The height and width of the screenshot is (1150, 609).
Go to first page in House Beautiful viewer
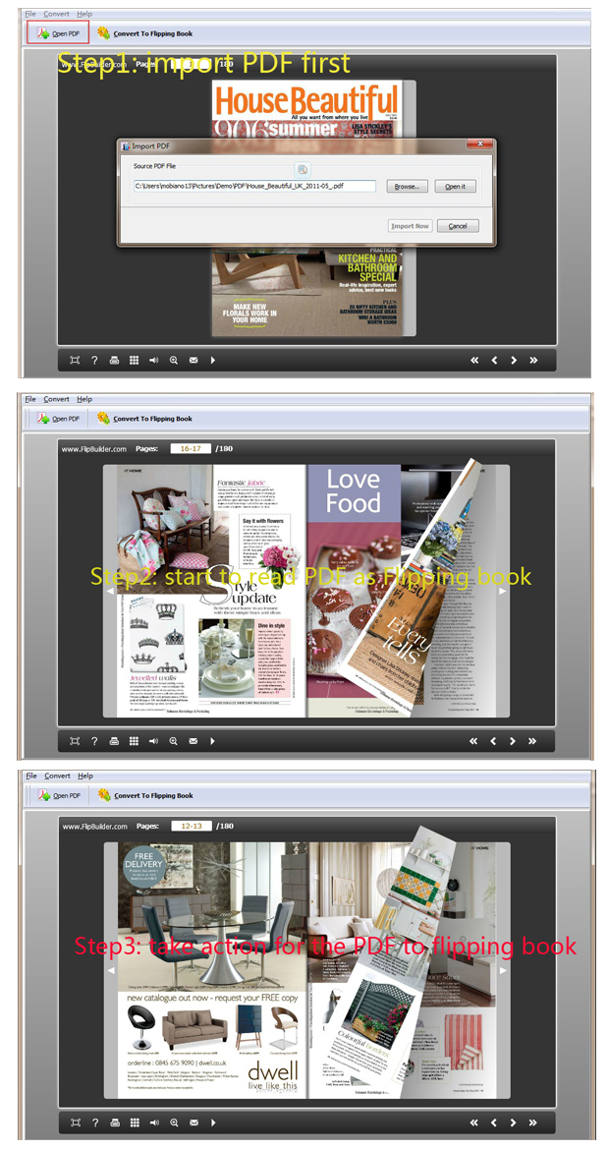coord(474,360)
